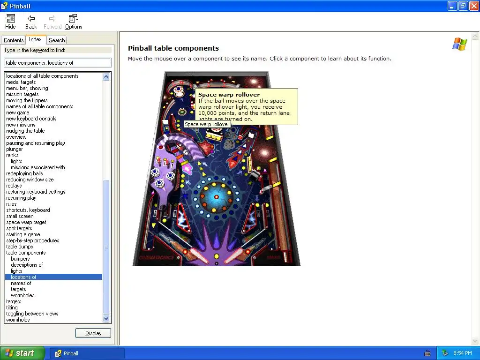Click the Forward toolbar arrow
This screenshot has width=480, height=360.
(52, 22)
